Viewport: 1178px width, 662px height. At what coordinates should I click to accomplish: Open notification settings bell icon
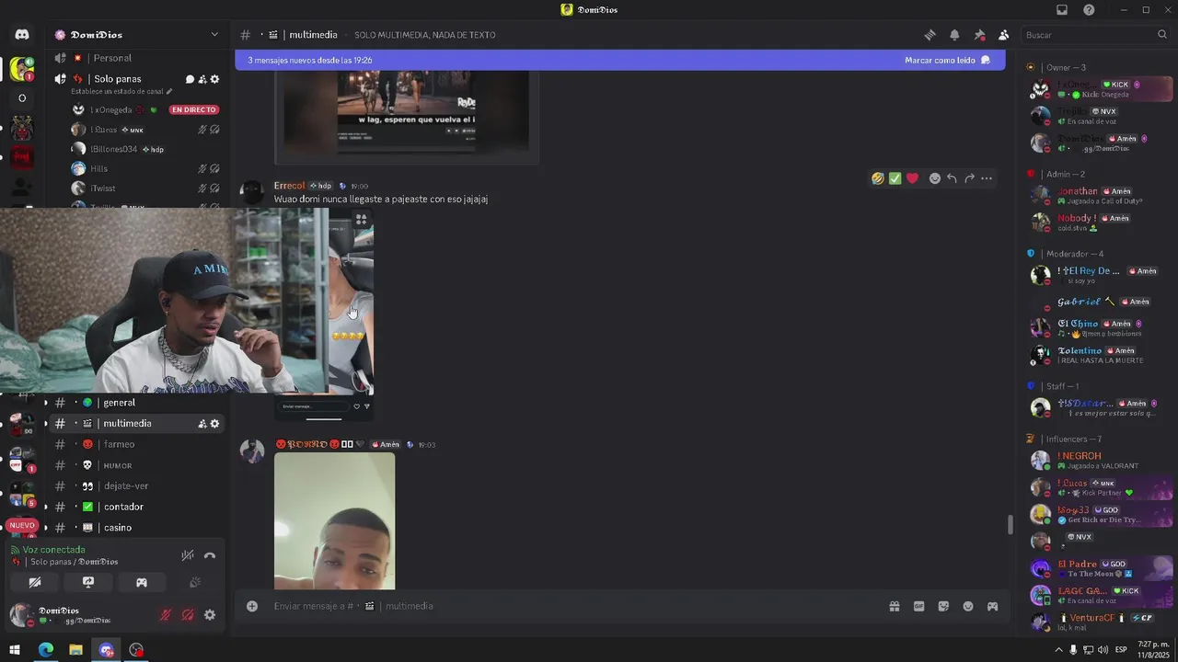click(954, 35)
